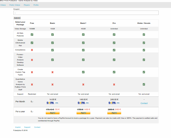Viewport: 171px width, 138px height.
Task: Click SEPA logo under Basic+ 149.00 € price
Action: (81, 103)
